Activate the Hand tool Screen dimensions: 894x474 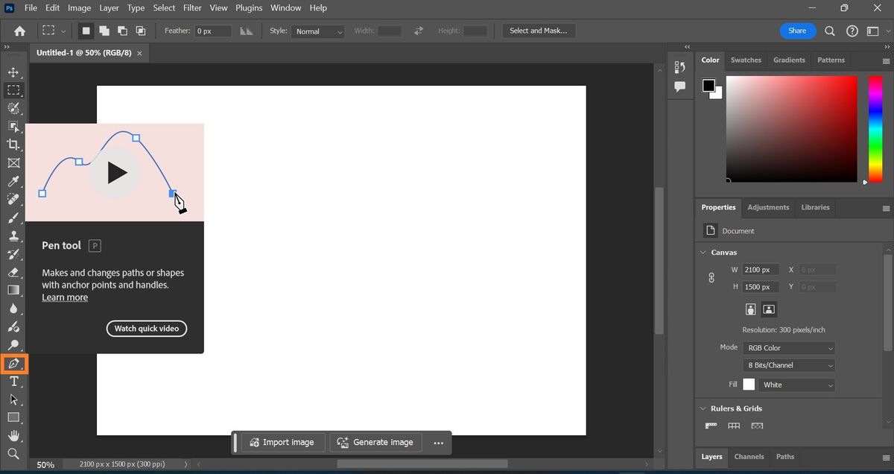13,436
